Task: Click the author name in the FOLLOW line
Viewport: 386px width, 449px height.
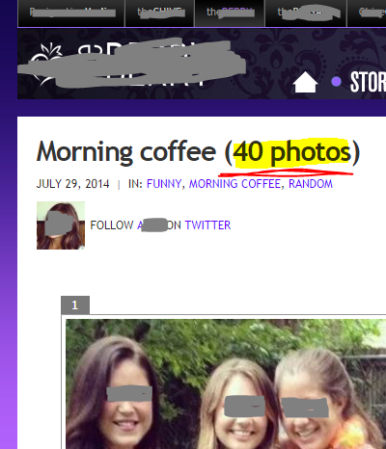Action: coord(152,225)
